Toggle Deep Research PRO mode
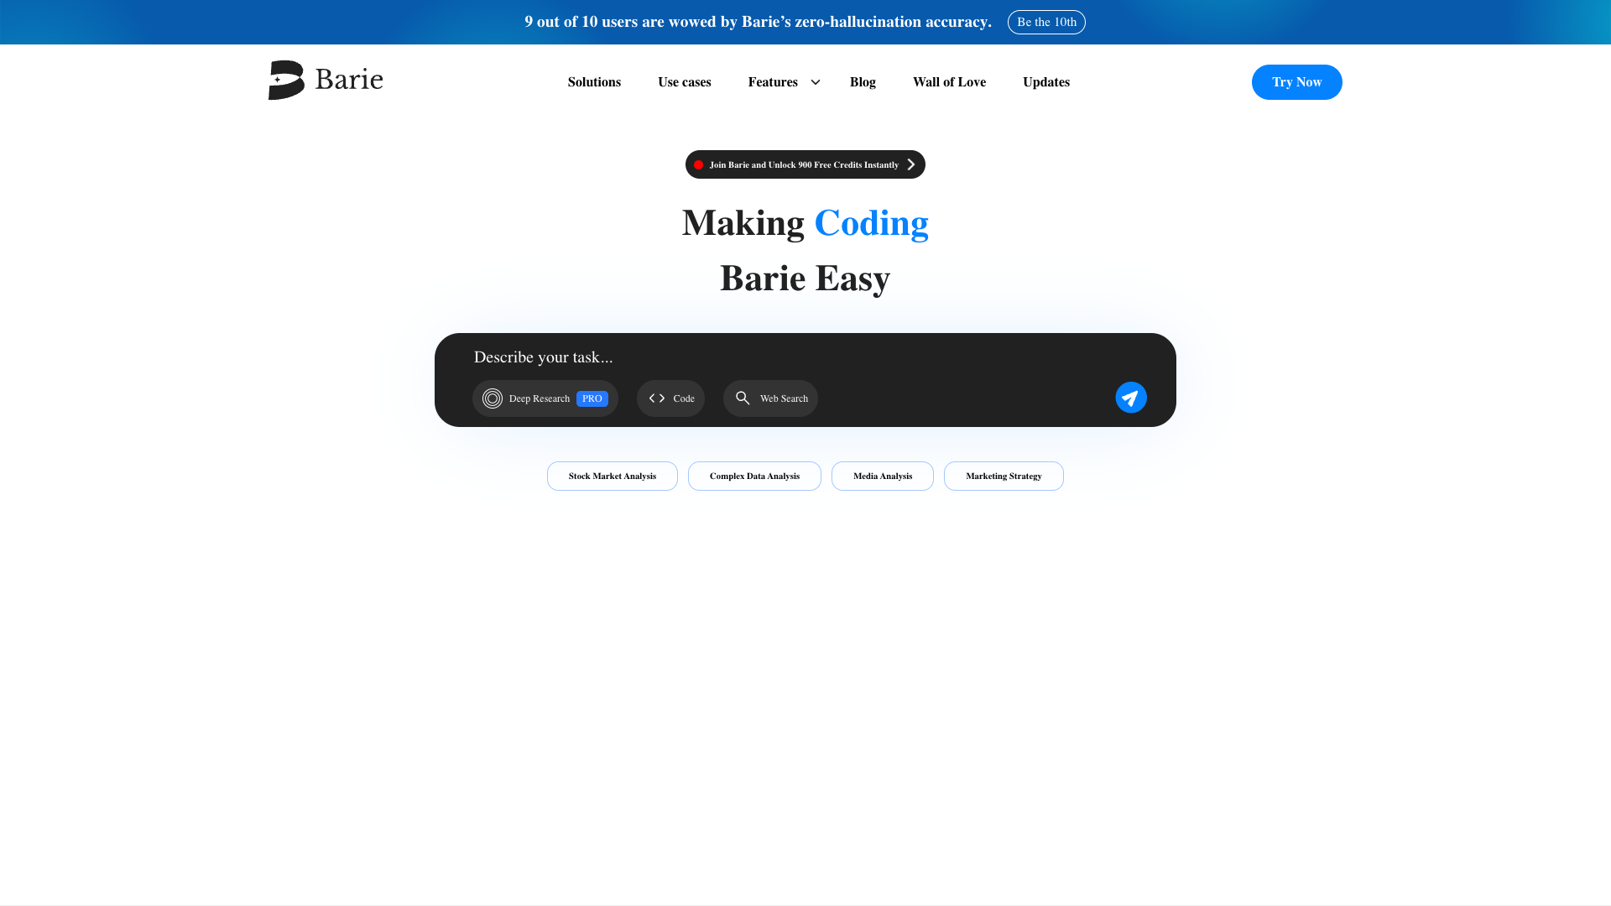The image size is (1611, 906). tap(545, 398)
